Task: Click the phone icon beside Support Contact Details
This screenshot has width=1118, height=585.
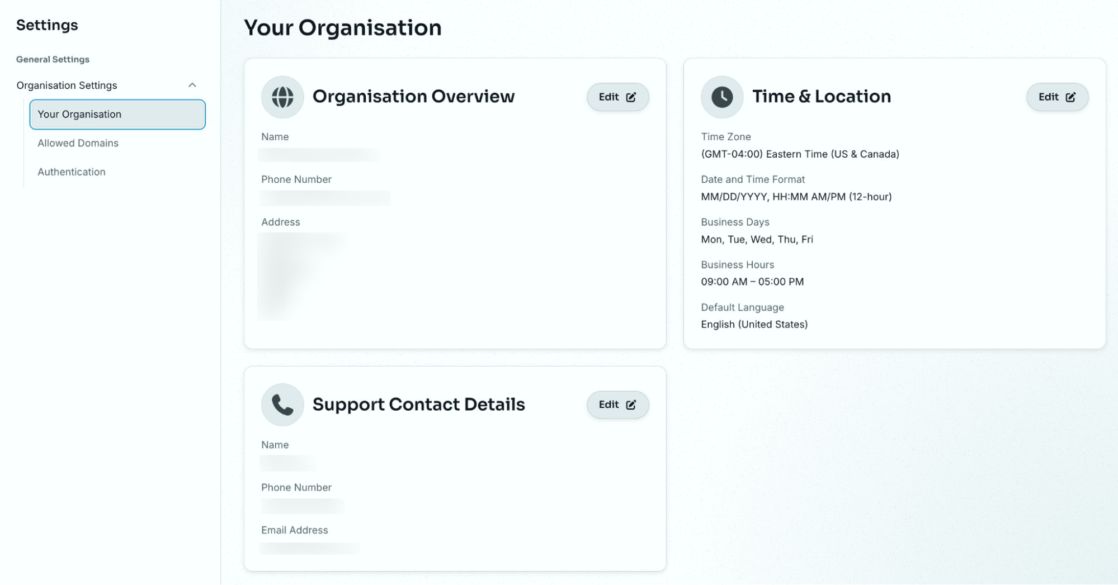Action: point(282,405)
